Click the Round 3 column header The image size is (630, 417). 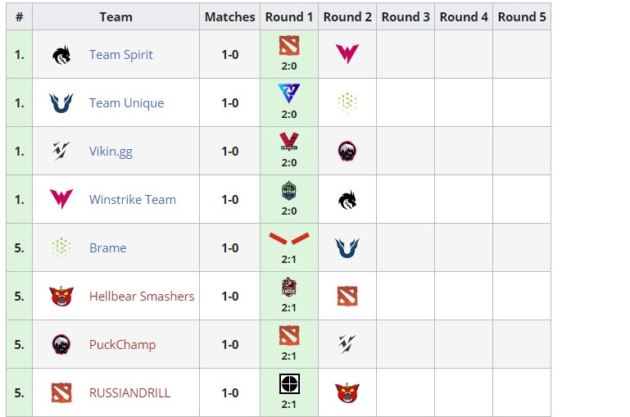coord(406,17)
